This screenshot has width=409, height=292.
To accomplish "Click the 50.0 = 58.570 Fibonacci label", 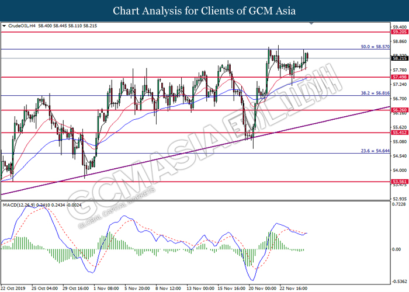I will click(x=375, y=47).
